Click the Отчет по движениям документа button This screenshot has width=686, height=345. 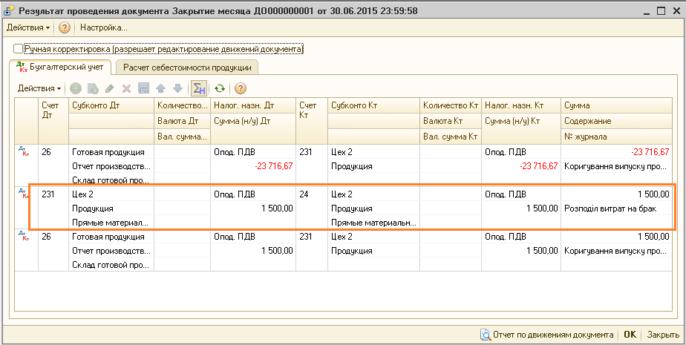coord(547,335)
